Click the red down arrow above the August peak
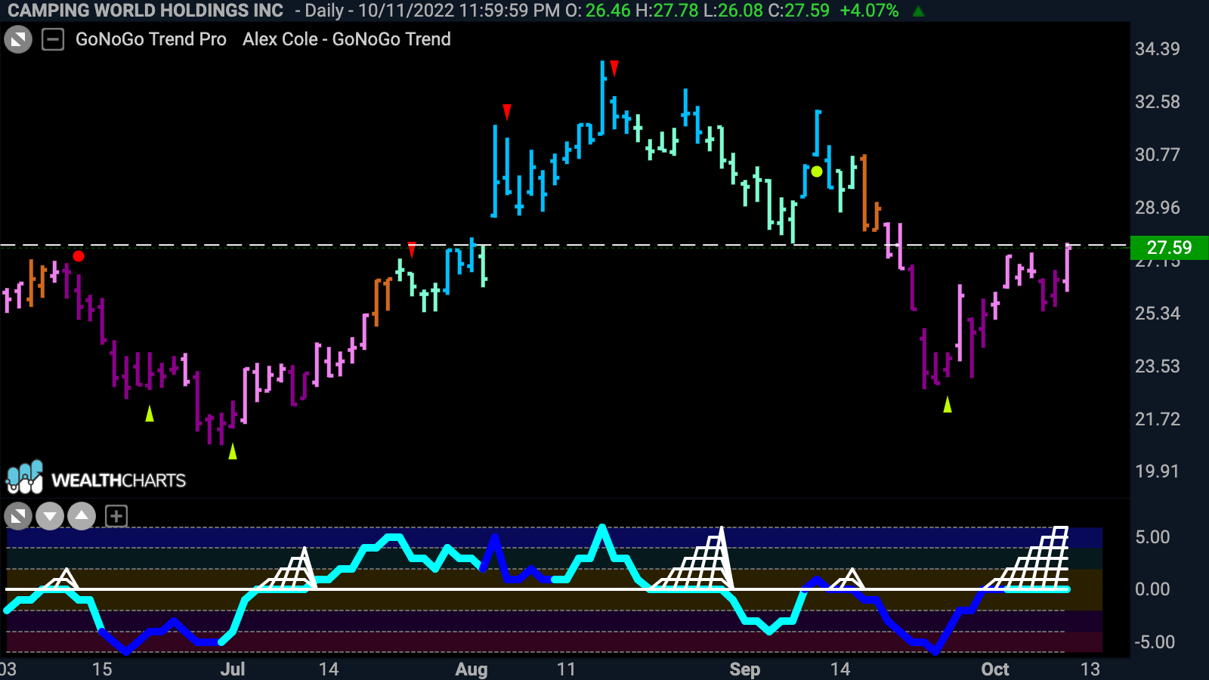The image size is (1209, 680). pyautogui.click(x=614, y=69)
